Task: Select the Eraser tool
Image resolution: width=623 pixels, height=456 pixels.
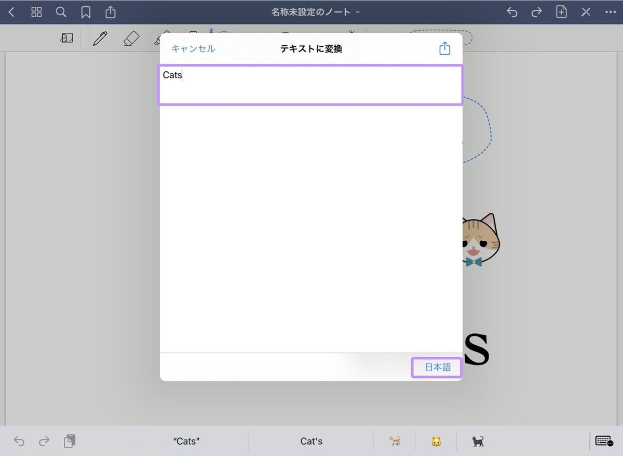Action: point(131,37)
